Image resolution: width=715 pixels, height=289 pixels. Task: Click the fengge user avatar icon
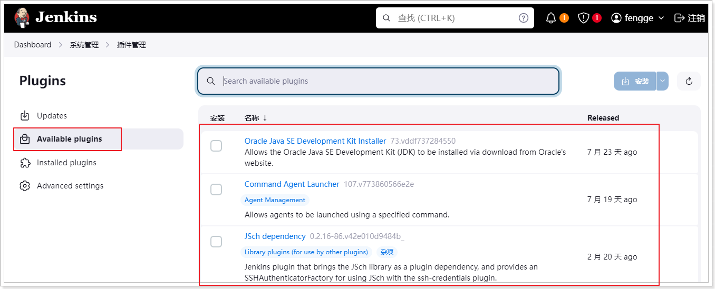[616, 18]
